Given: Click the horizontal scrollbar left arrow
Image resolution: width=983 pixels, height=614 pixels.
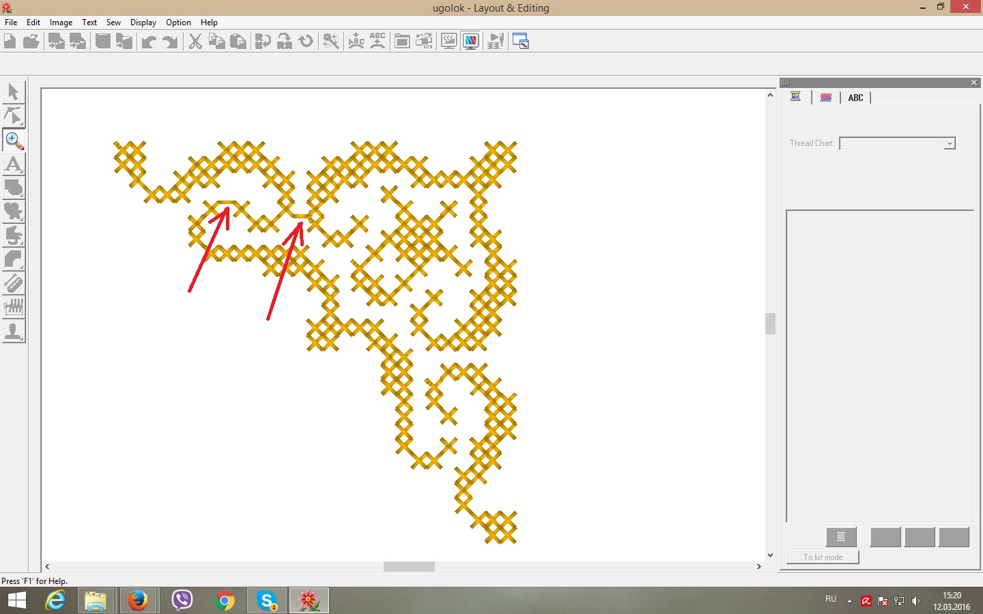Looking at the screenshot, I should coord(47,566).
